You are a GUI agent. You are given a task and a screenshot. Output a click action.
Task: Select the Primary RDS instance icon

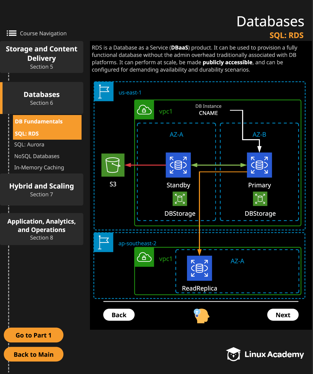259,165
